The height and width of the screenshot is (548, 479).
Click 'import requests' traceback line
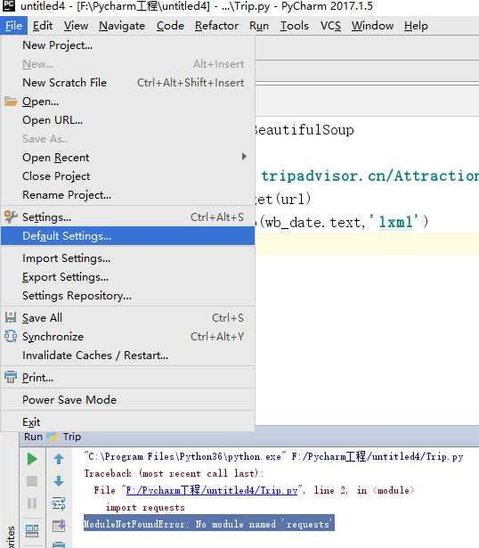[x=145, y=507]
